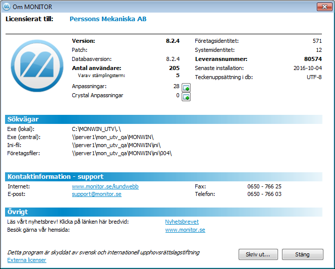This screenshot has width=335, height=269.
Task: Click the Ini-fil path ending MONWIN\ini\
Action: pos(117,145)
